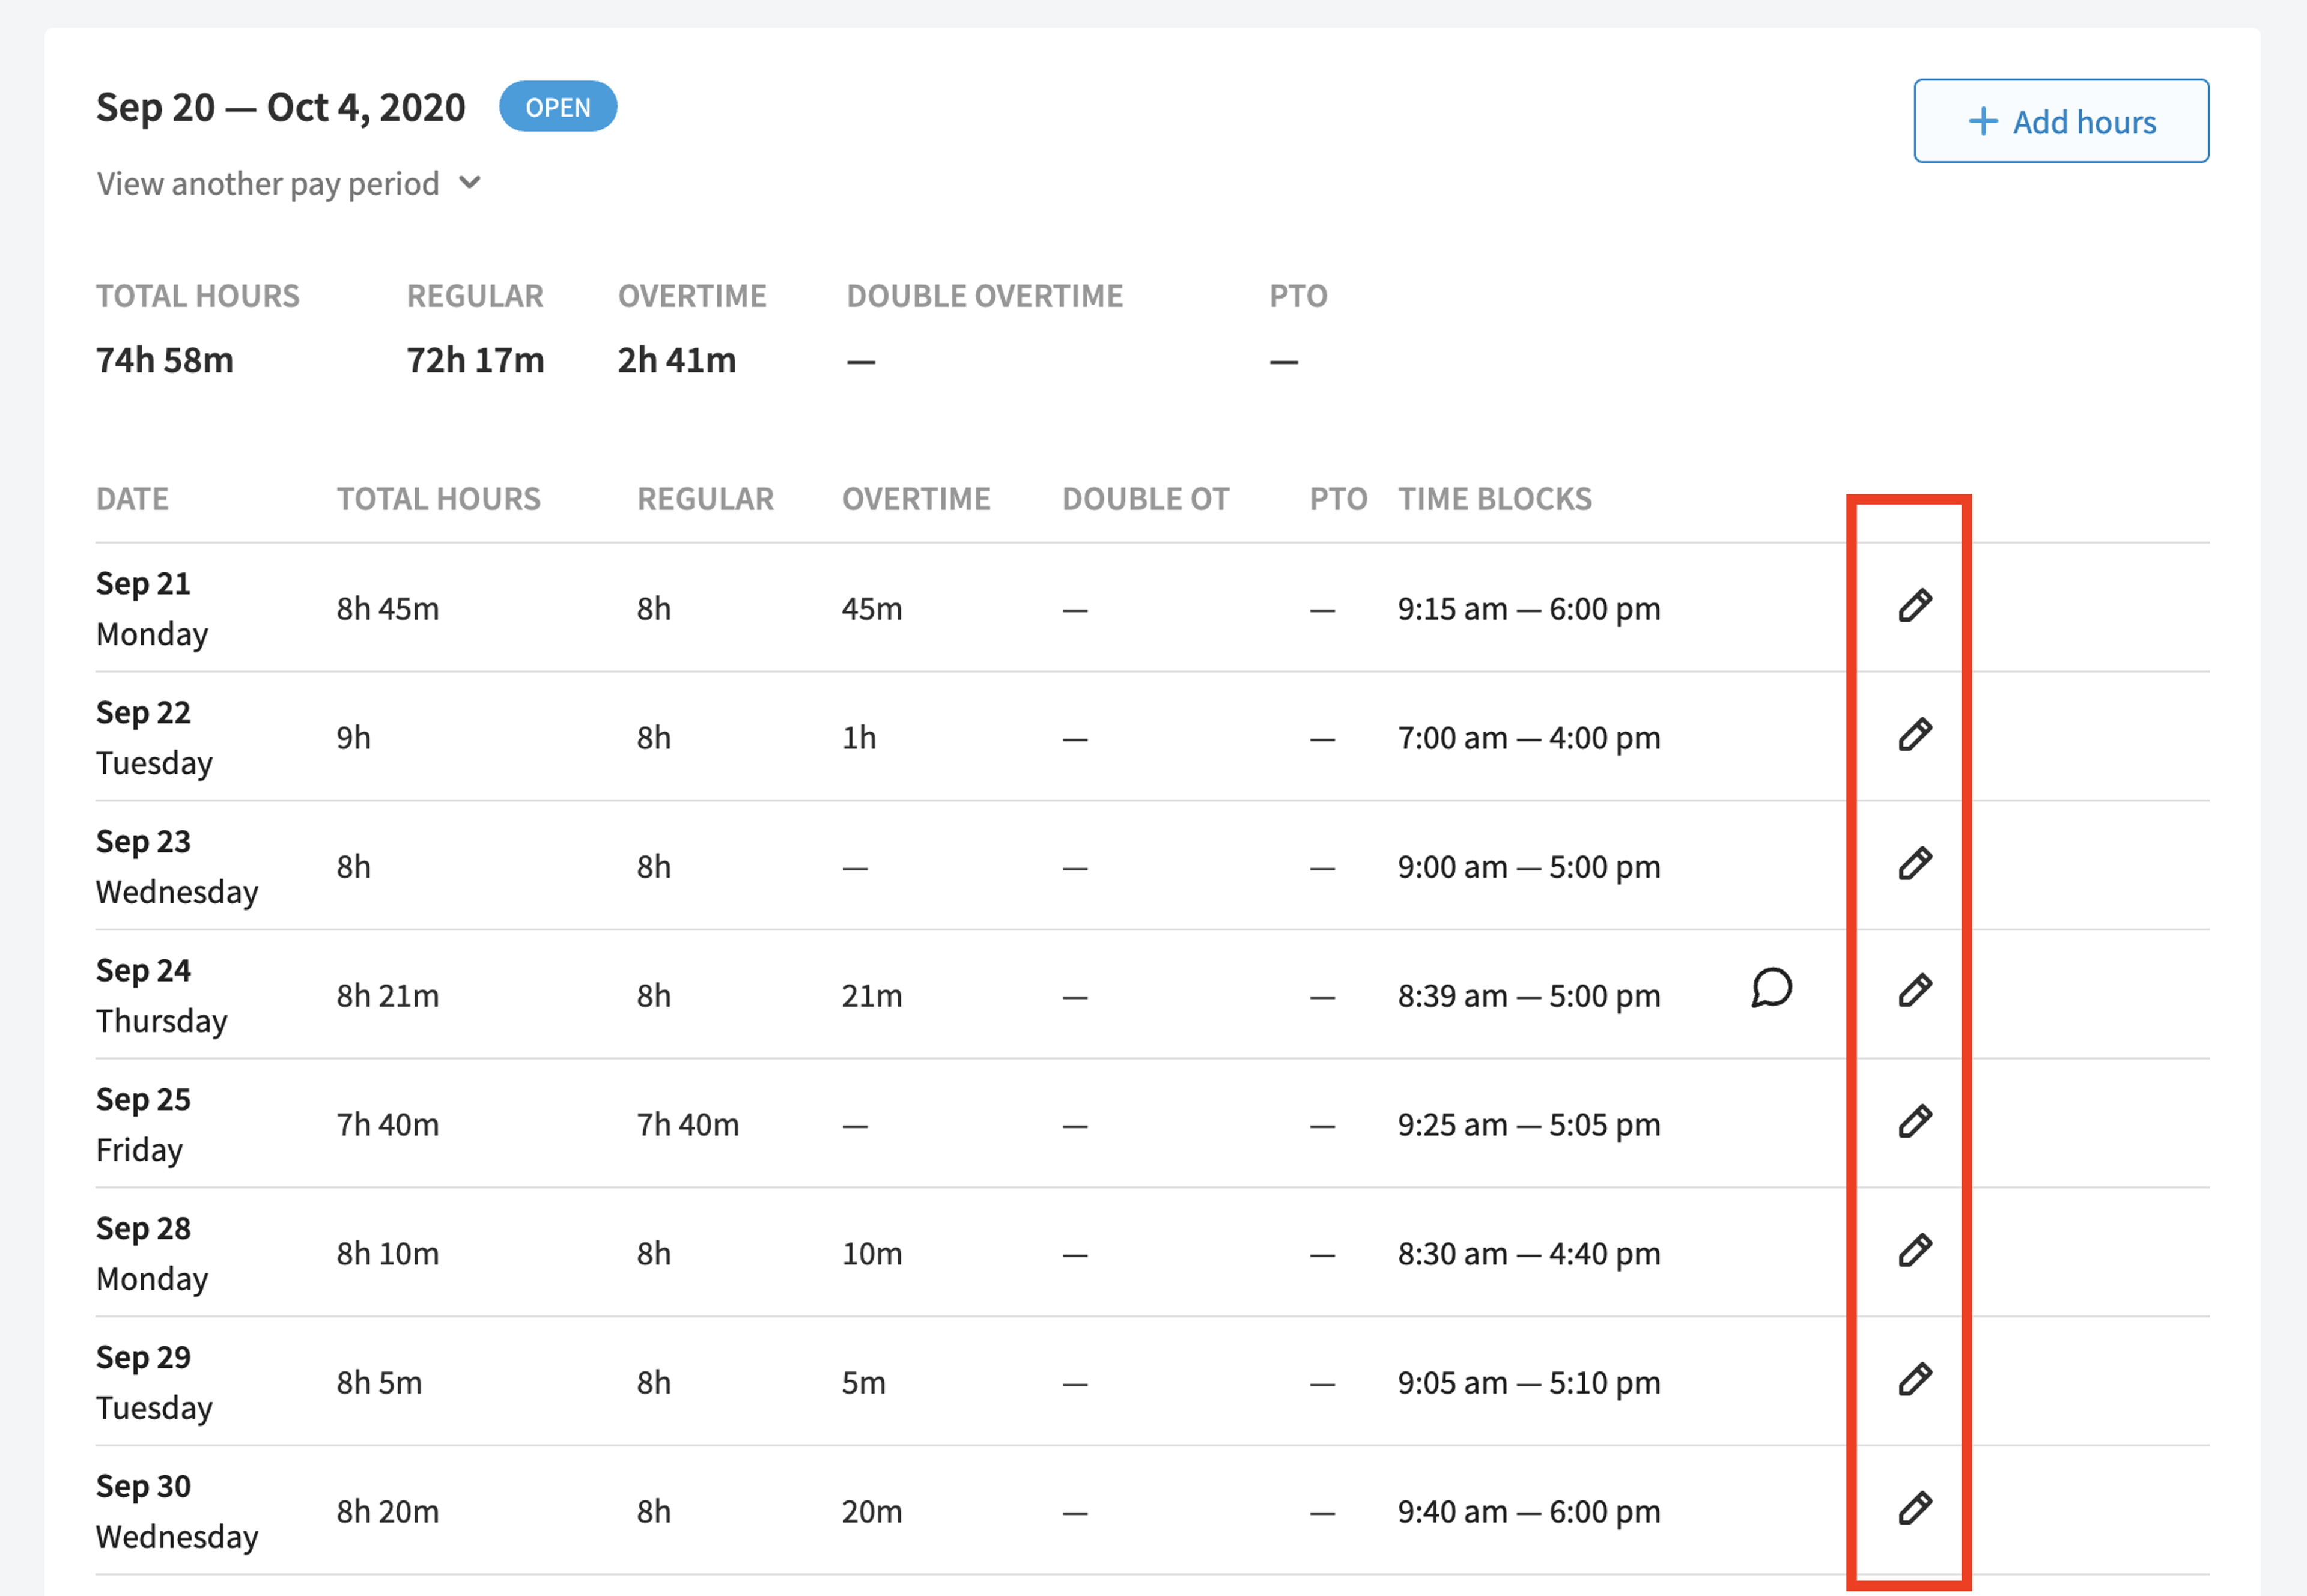This screenshot has width=2307, height=1596.
Task: Click the 8:30 am — 4:40 pm time block
Action: [1529, 1254]
